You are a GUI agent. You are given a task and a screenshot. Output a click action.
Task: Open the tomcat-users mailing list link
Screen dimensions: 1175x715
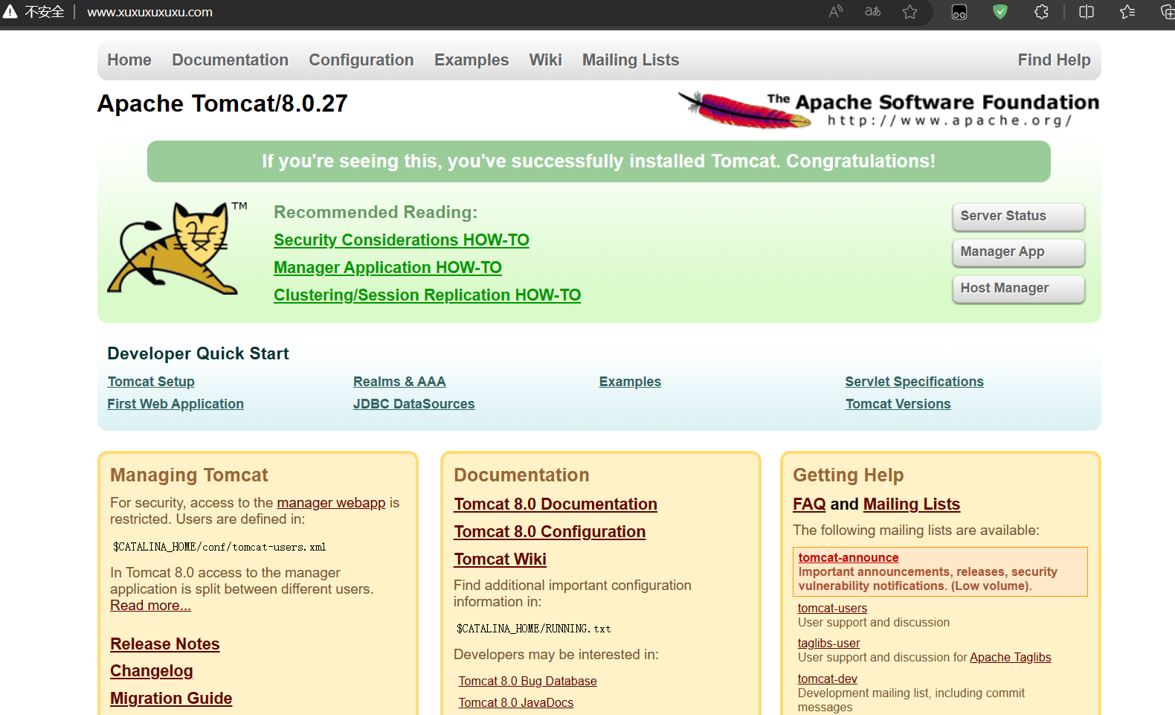pos(832,609)
